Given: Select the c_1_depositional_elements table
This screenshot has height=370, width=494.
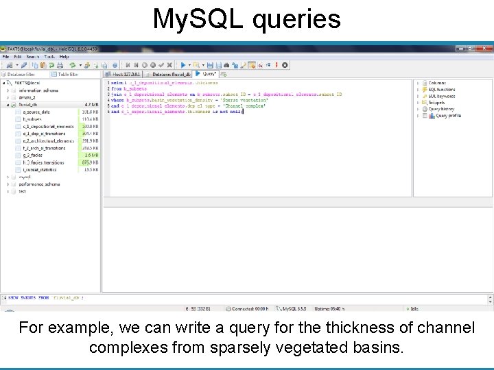Looking at the screenshot, I should coord(48,127).
